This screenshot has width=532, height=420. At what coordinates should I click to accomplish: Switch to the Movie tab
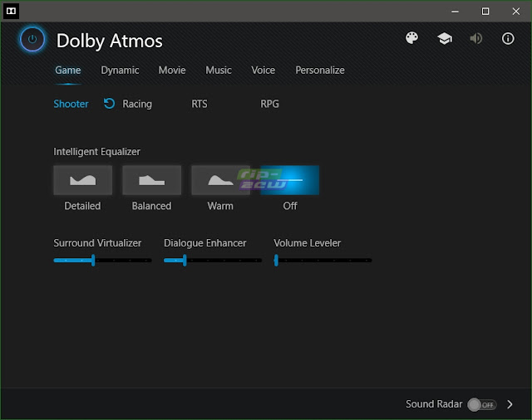click(x=172, y=70)
